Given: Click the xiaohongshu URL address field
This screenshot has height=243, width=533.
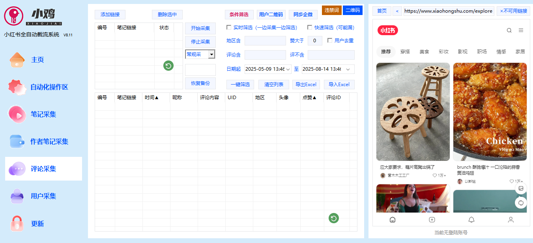Looking at the screenshot, I should click(x=448, y=11).
